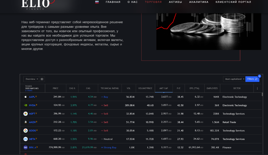The height and width of the screenshot is (155, 268).
Task: Click the NVDA Sell rating
Action: (105, 105)
